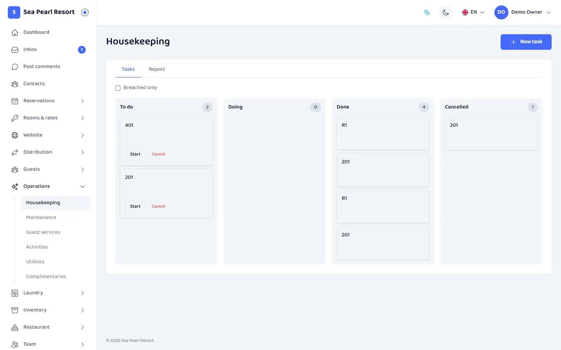
Task: Select the Tasks tab
Action: click(x=128, y=69)
